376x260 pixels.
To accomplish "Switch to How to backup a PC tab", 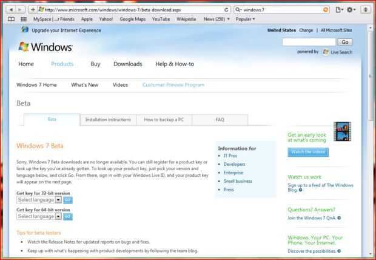I will coord(164,120).
